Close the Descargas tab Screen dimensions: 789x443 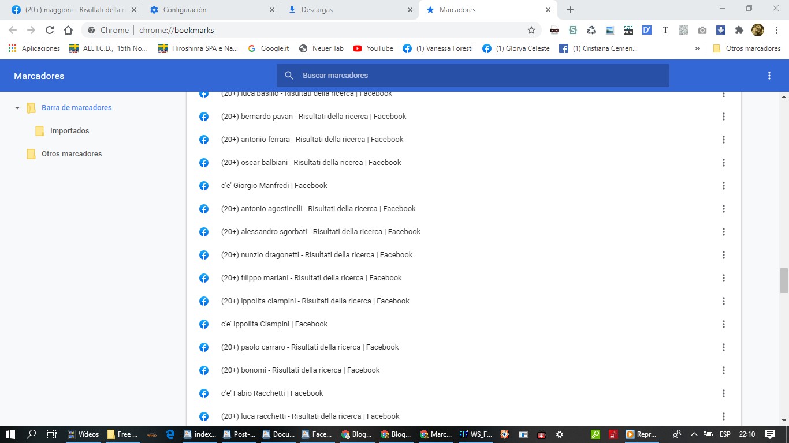[x=410, y=10]
